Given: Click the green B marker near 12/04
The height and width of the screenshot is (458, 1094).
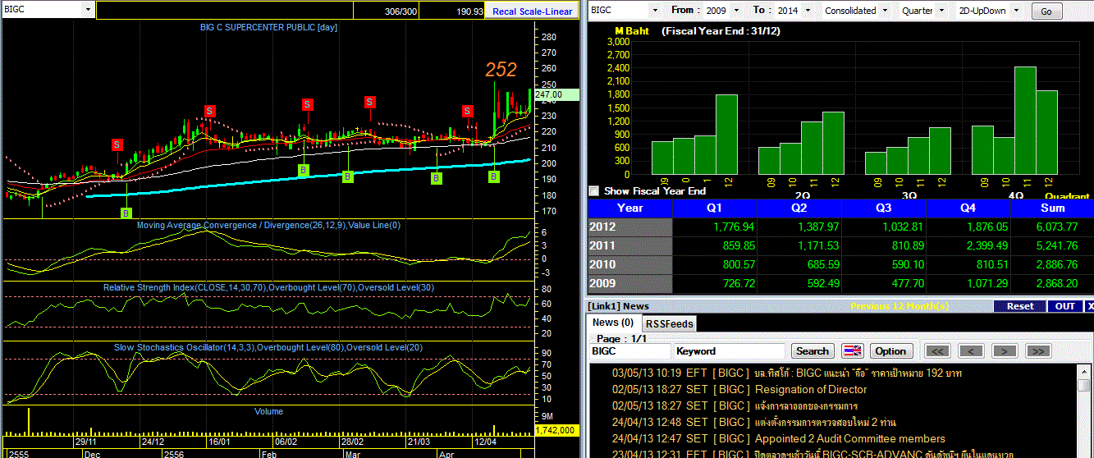Looking at the screenshot, I should tap(494, 176).
